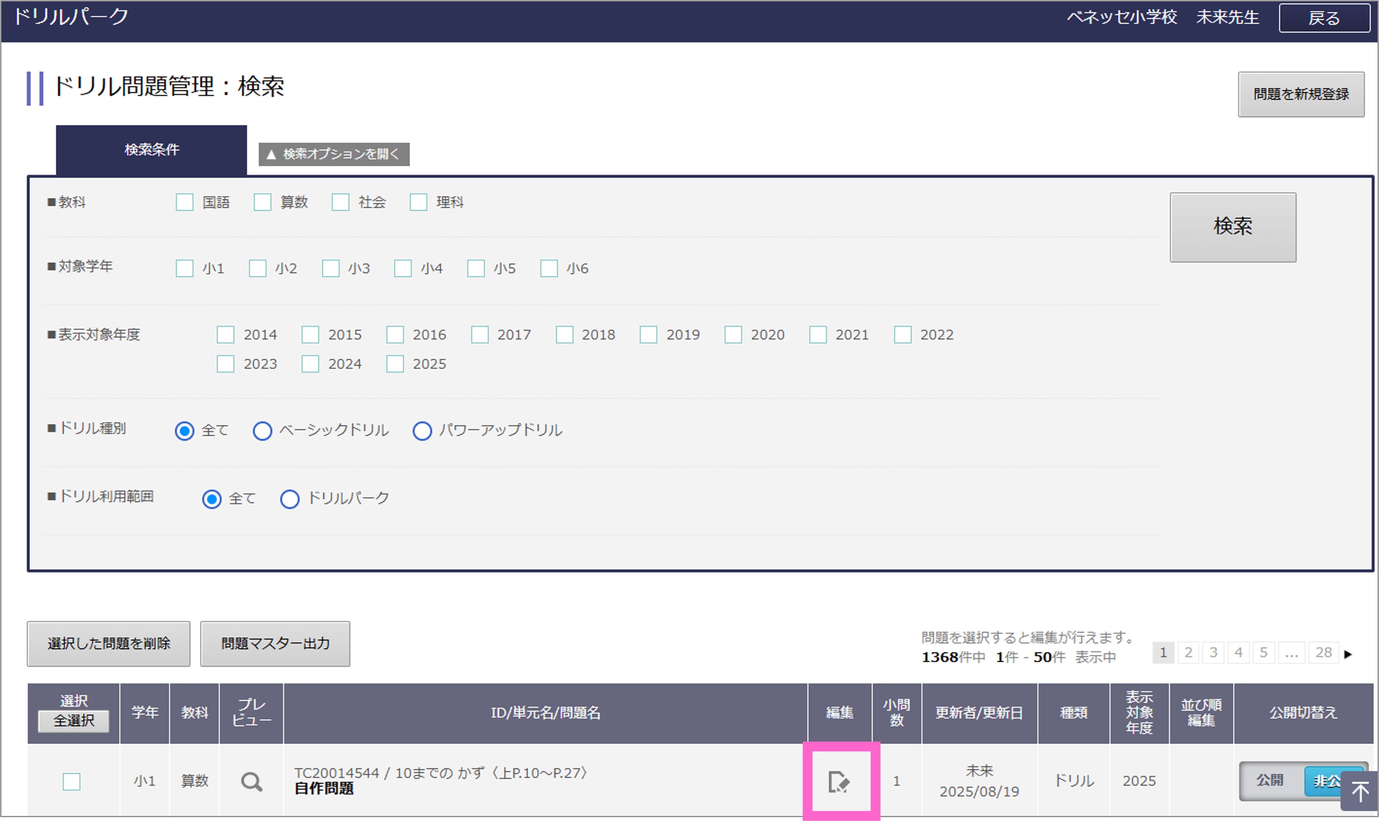1379x821 pixels.
Task: Click 問題を新規登録 button
Action: [x=1301, y=94]
